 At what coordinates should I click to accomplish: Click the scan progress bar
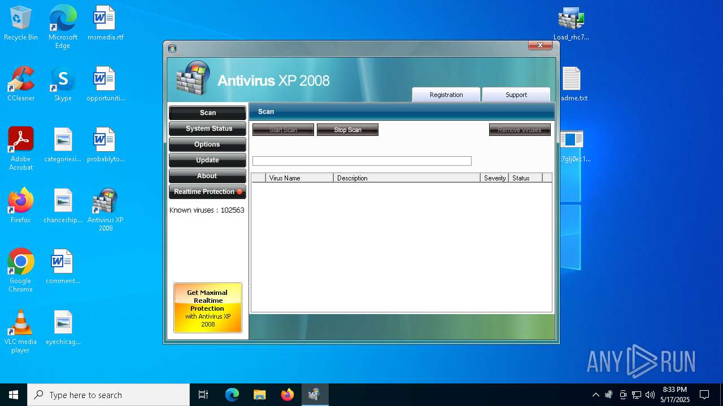[x=362, y=161]
